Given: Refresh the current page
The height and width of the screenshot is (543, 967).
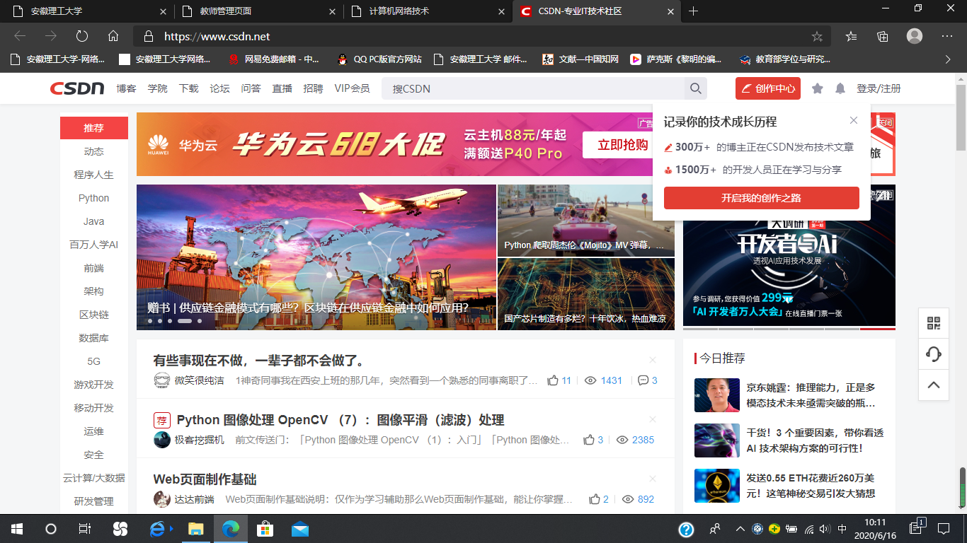Looking at the screenshot, I should 82,36.
